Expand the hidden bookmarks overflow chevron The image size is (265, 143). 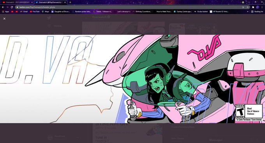point(248,12)
